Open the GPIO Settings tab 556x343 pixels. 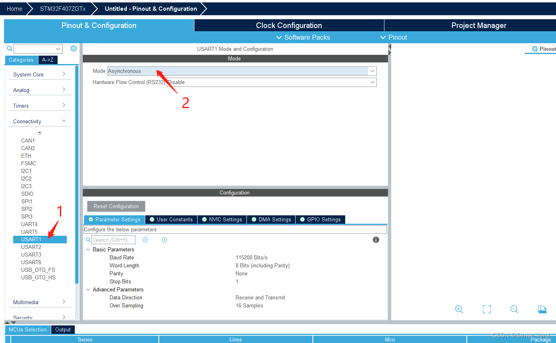click(320, 219)
